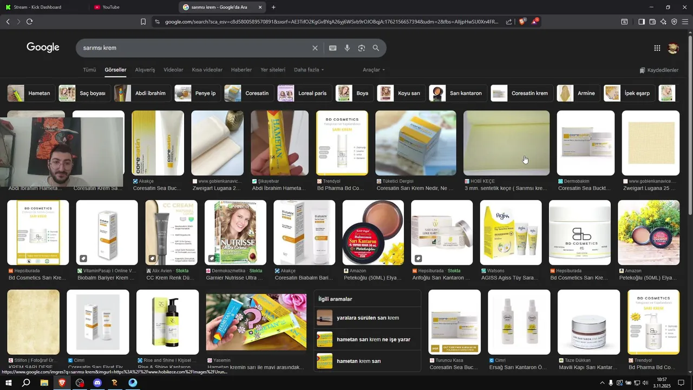Switch to Stream - Kick Dashboard tab

[44, 7]
